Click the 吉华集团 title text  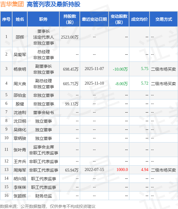[12, 4]
